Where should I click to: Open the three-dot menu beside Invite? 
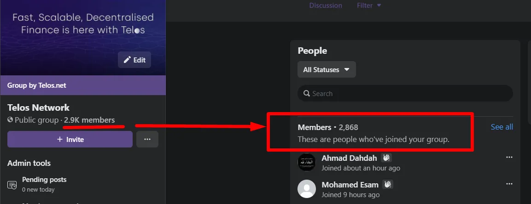click(147, 139)
